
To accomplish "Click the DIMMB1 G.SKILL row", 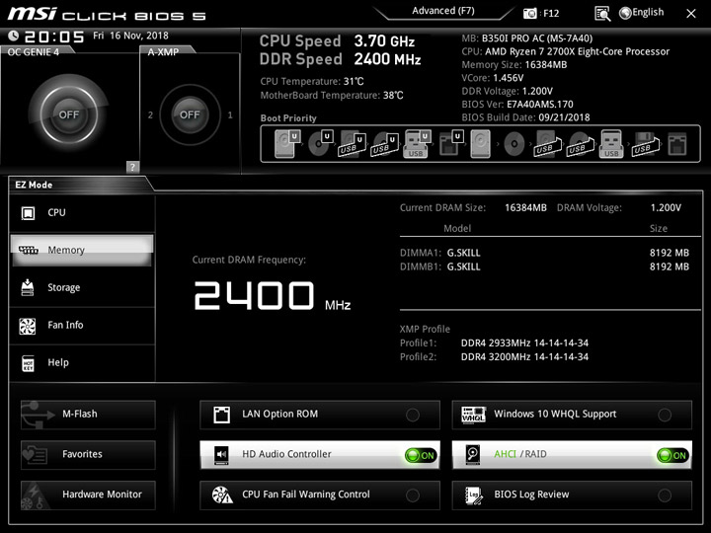I will [x=544, y=266].
